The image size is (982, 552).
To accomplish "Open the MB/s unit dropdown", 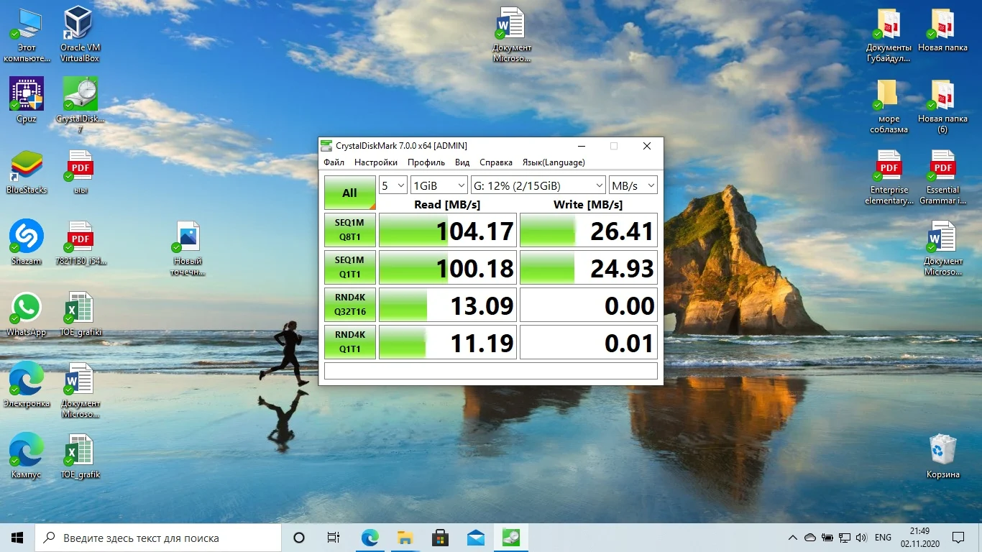I will (x=633, y=185).
